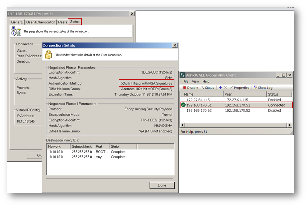Viewport: 308px width, 207px height.
Task: Click the SonicWALL logo icon in title bar
Action: [182, 75]
